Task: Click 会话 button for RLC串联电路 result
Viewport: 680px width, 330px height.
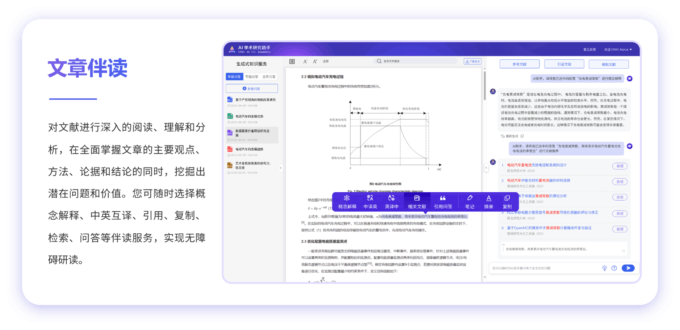Action: click(620, 213)
